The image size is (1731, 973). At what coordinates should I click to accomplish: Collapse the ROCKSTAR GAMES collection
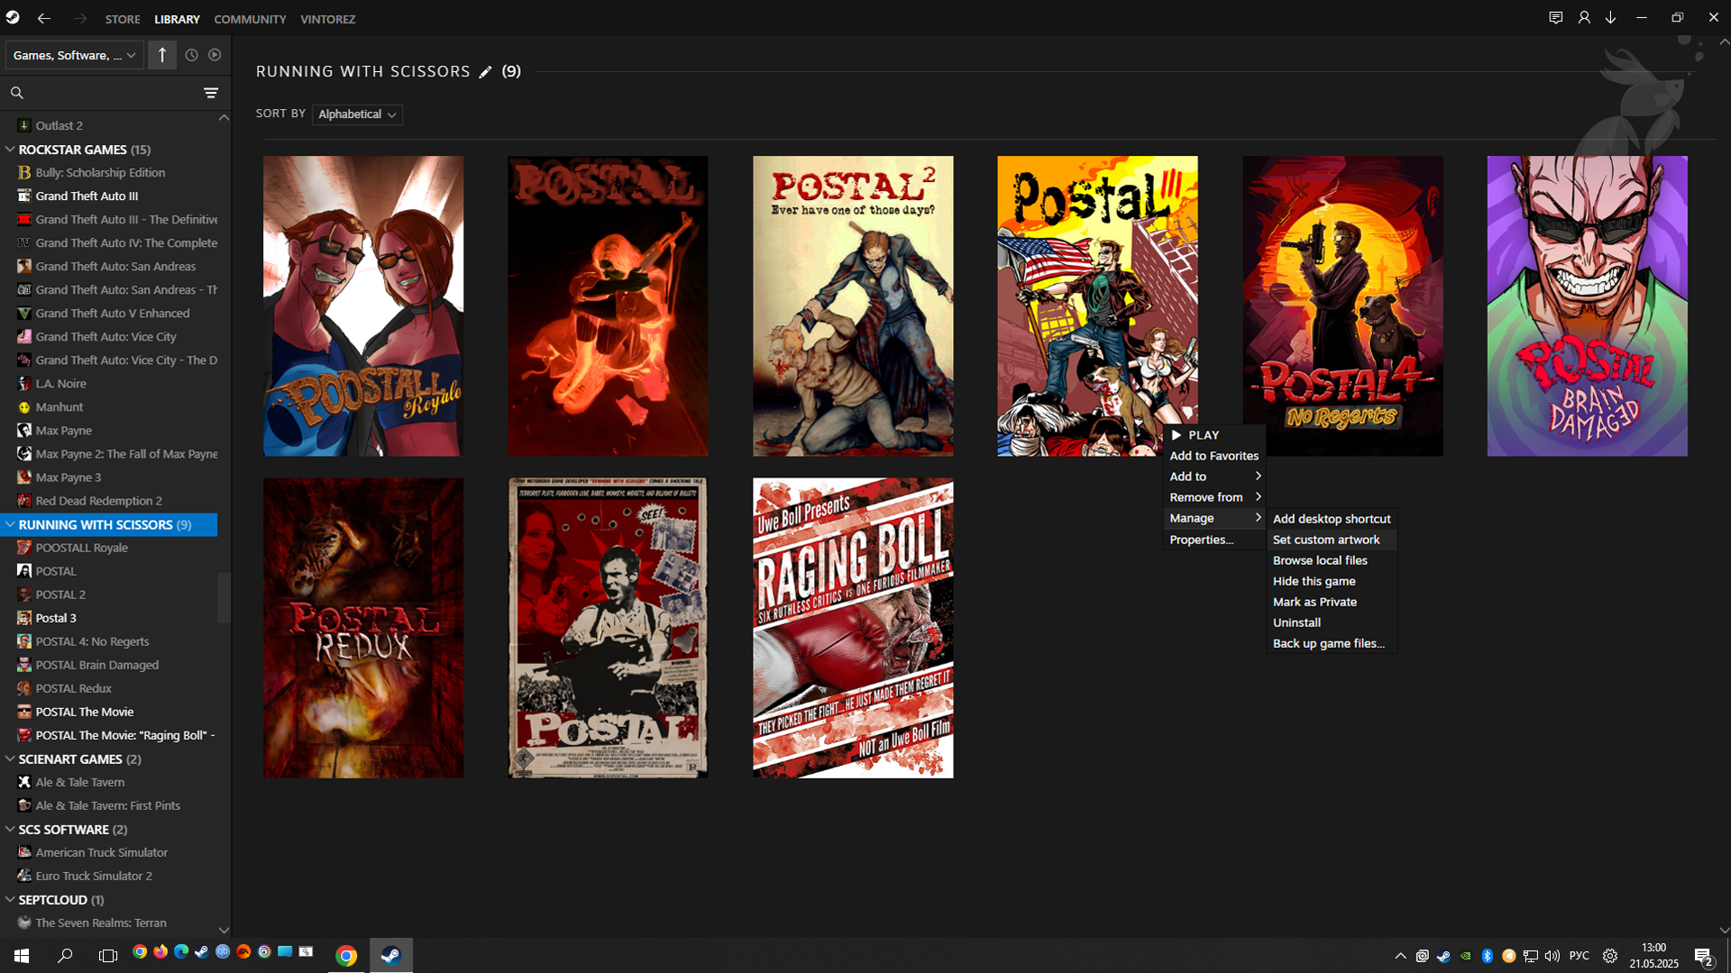(x=10, y=150)
